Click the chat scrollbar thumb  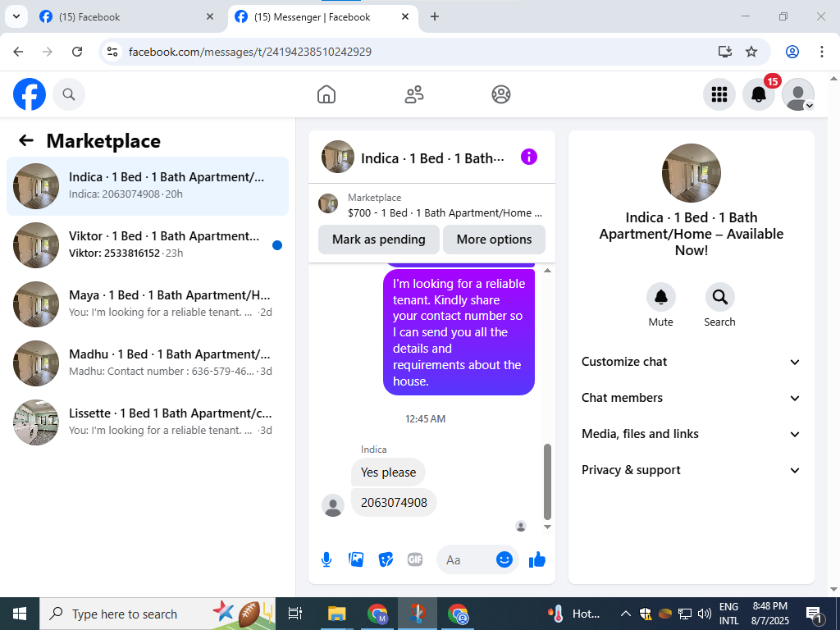tap(547, 482)
